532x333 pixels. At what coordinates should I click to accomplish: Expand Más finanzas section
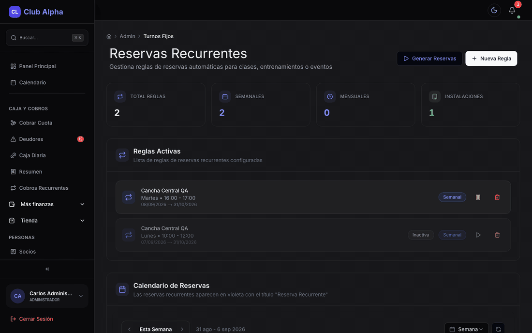[47, 204]
